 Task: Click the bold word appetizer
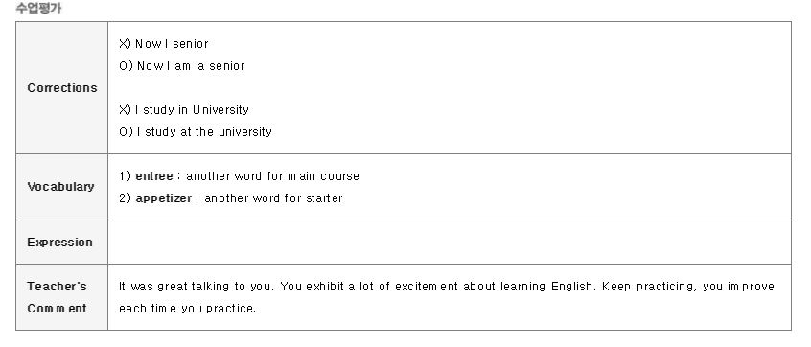163,198
